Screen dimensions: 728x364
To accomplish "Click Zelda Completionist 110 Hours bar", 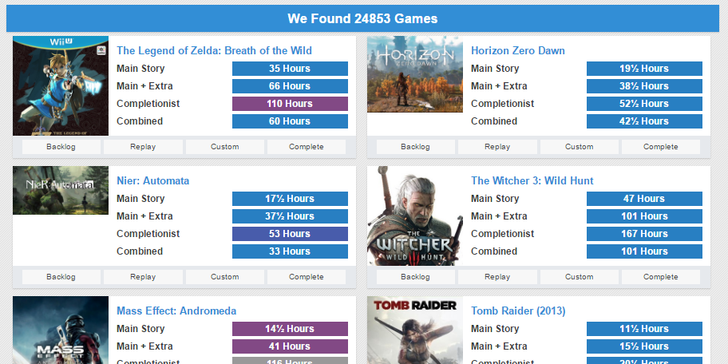I will point(290,104).
